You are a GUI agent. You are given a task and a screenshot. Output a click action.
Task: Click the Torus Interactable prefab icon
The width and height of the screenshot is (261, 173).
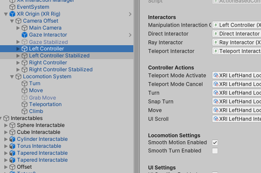pyautogui.click(x=12, y=146)
